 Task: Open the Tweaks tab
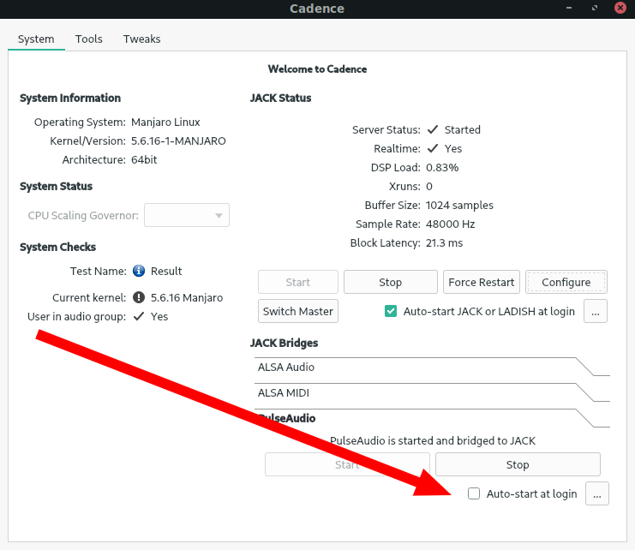pyautogui.click(x=141, y=39)
